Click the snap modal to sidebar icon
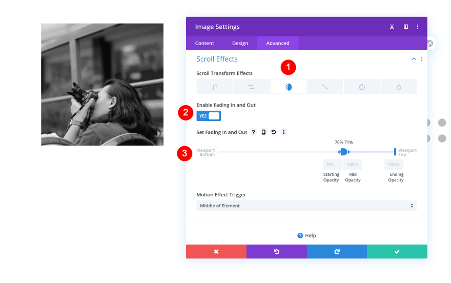The image size is (451, 283). click(406, 27)
